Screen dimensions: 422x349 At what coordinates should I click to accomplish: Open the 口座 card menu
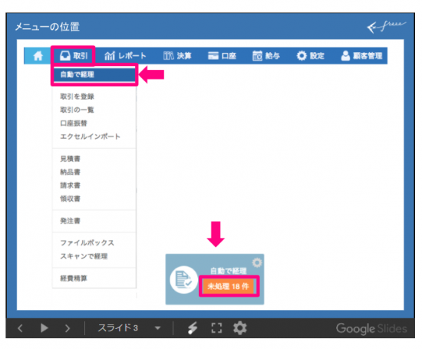pyautogui.click(x=222, y=56)
